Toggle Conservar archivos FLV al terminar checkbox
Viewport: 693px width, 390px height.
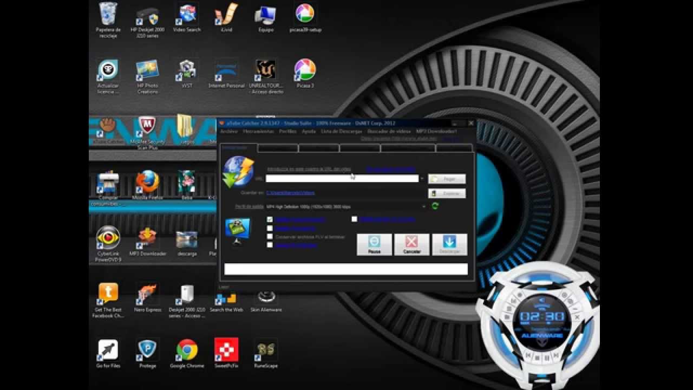pyautogui.click(x=270, y=237)
